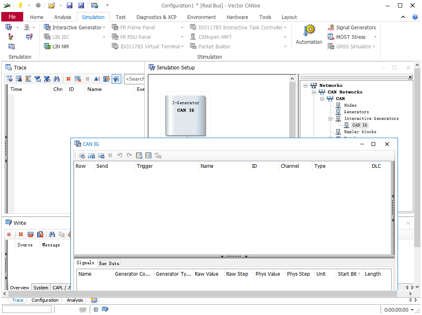The image size is (422, 315).
Task: Add CAN frame ID icon in CAN IG toolbar
Action: [101, 155]
